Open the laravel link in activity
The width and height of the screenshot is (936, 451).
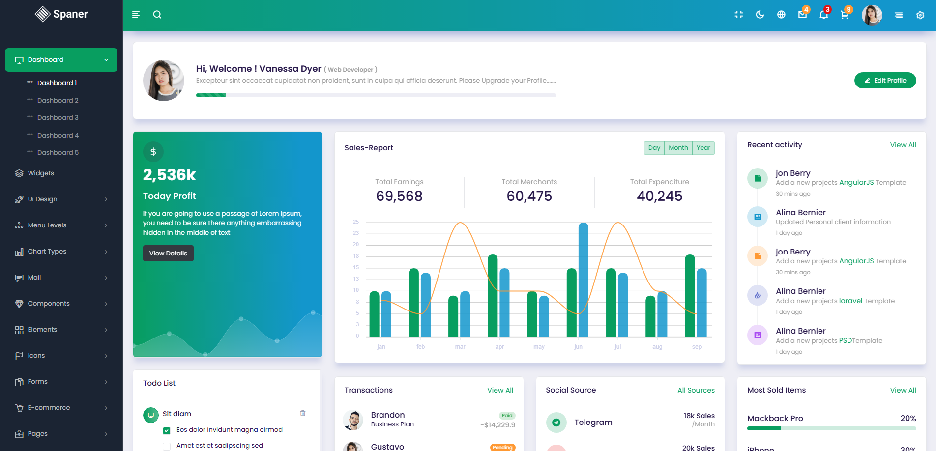click(850, 301)
